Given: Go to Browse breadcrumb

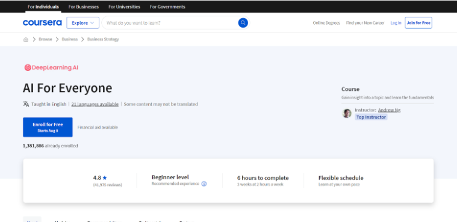Looking at the screenshot, I should [45, 39].
